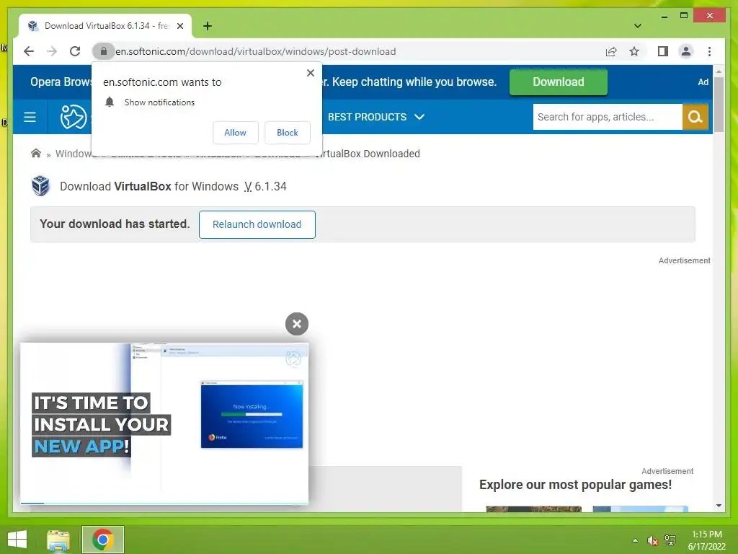Click Relaunch download button
The height and width of the screenshot is (554, 738).
pos(257,224)
